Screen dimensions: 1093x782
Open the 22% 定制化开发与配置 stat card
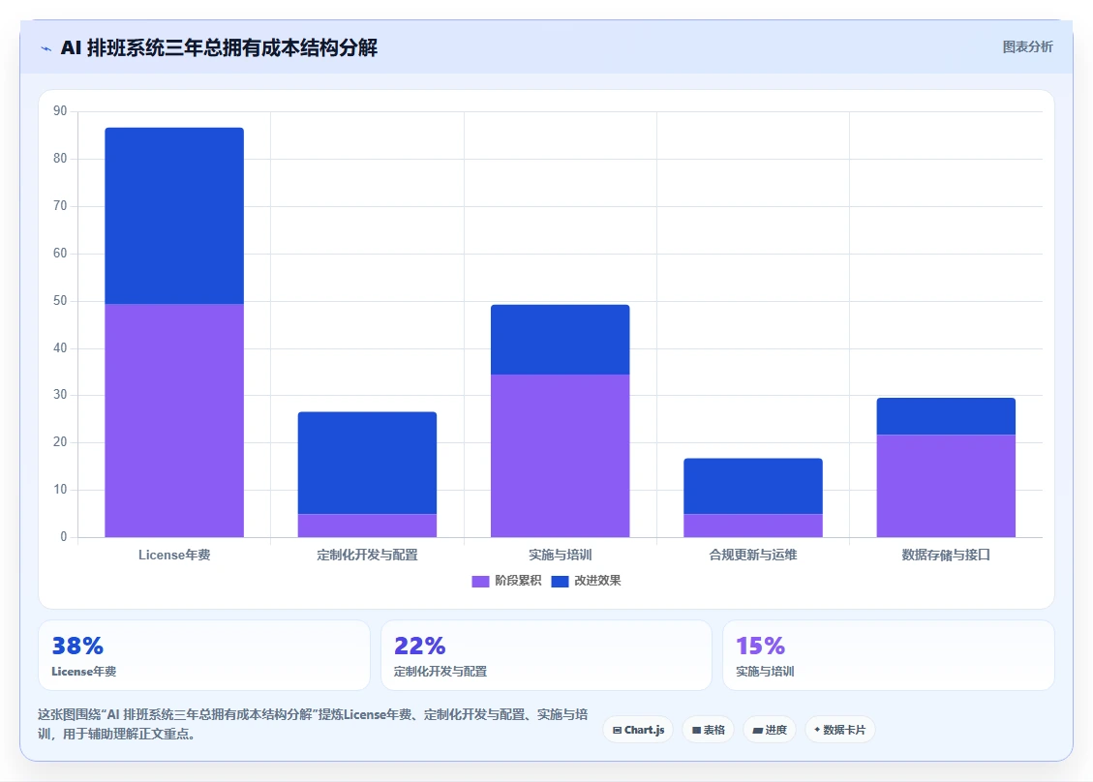tap(546, 655)
